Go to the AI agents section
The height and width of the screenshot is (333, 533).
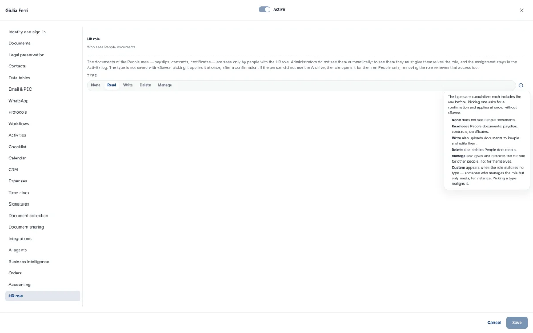coord(43,250)
